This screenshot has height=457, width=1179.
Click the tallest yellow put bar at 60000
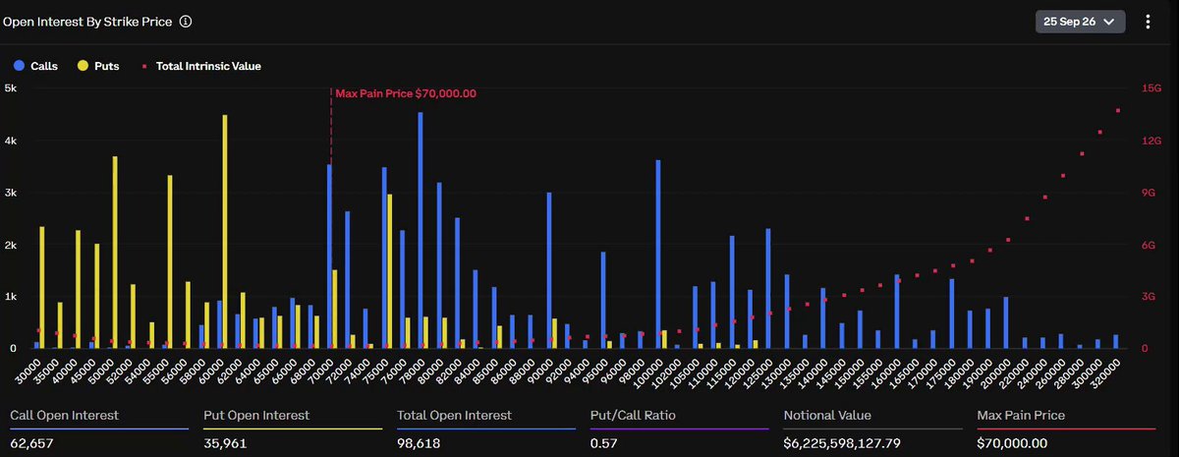click(x=225, y=232)
